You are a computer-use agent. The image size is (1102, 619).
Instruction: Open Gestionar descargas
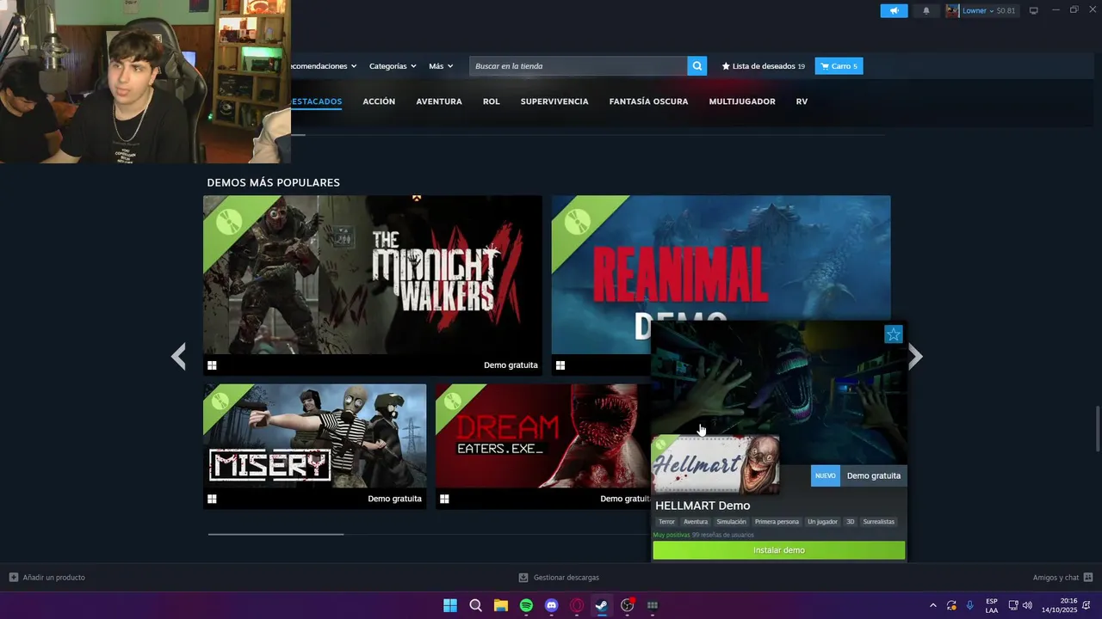pos(559,578)
